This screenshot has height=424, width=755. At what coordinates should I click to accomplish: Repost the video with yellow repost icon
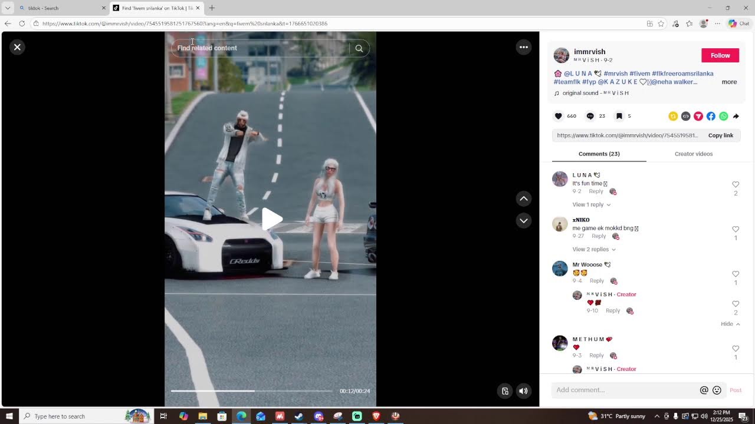tap(673, 116)
